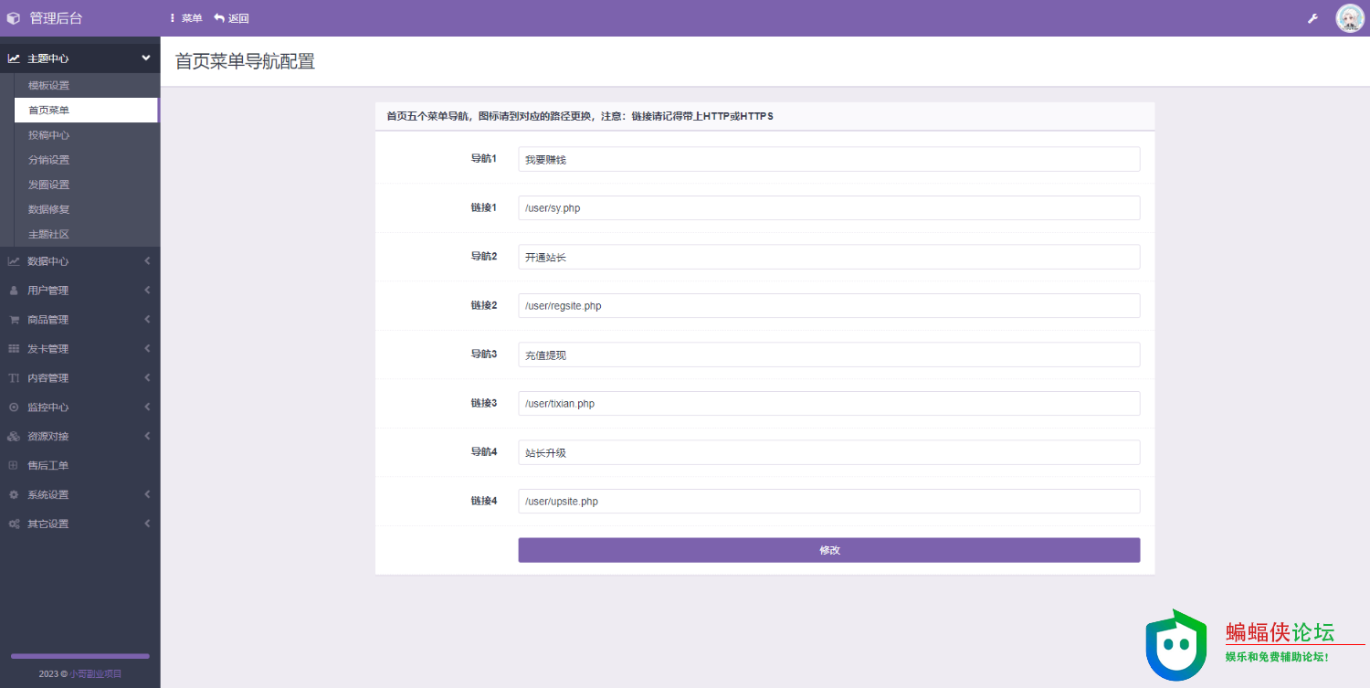Focus the 导航4 field with 站长升级

click(x=829, y=452)
